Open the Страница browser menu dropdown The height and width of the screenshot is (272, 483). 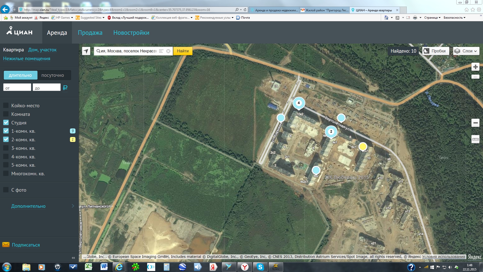(x=432, y=18)
